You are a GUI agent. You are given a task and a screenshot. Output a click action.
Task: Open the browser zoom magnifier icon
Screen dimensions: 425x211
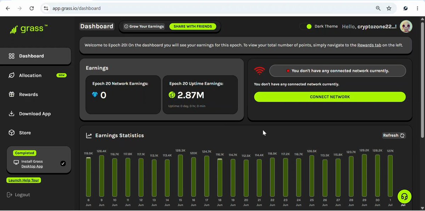[x=378, y=8]
